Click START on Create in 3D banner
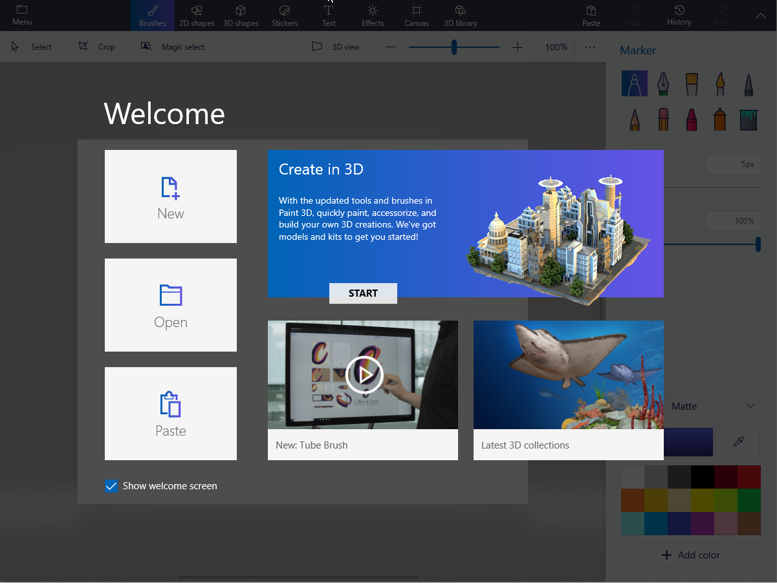Image resolution: width=777 pixels, height=583 pixels. tap(363, 293)
